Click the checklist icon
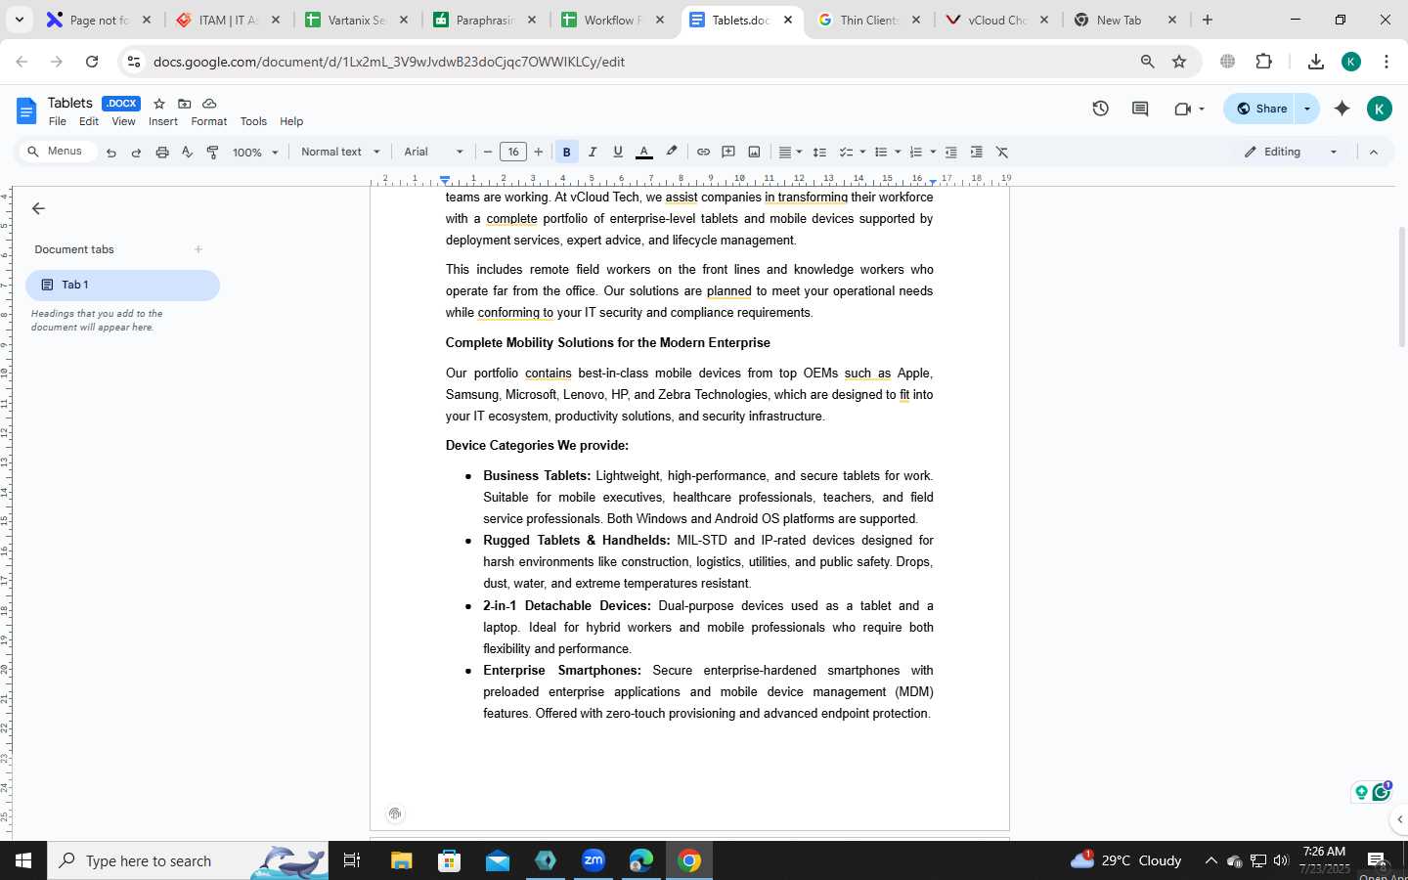This screenshot has height=880, width=1408. coord(846,153)
